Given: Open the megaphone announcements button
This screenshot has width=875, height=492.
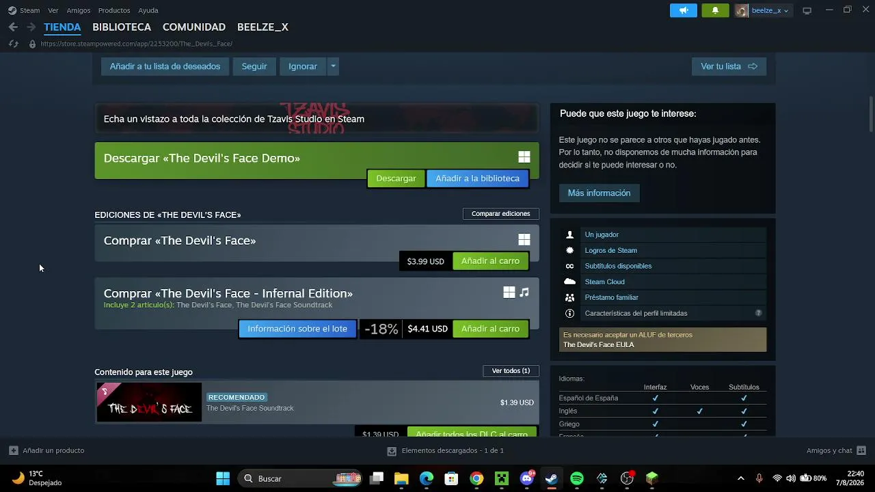Looking at the screenshot, I should [684, 10].
